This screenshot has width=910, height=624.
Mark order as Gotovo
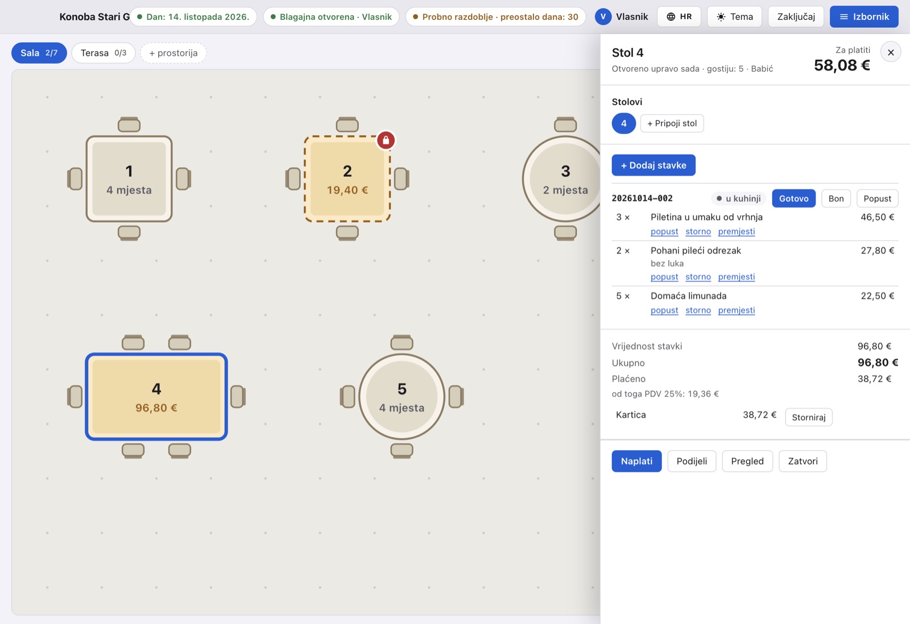click(x=793, y=198)
